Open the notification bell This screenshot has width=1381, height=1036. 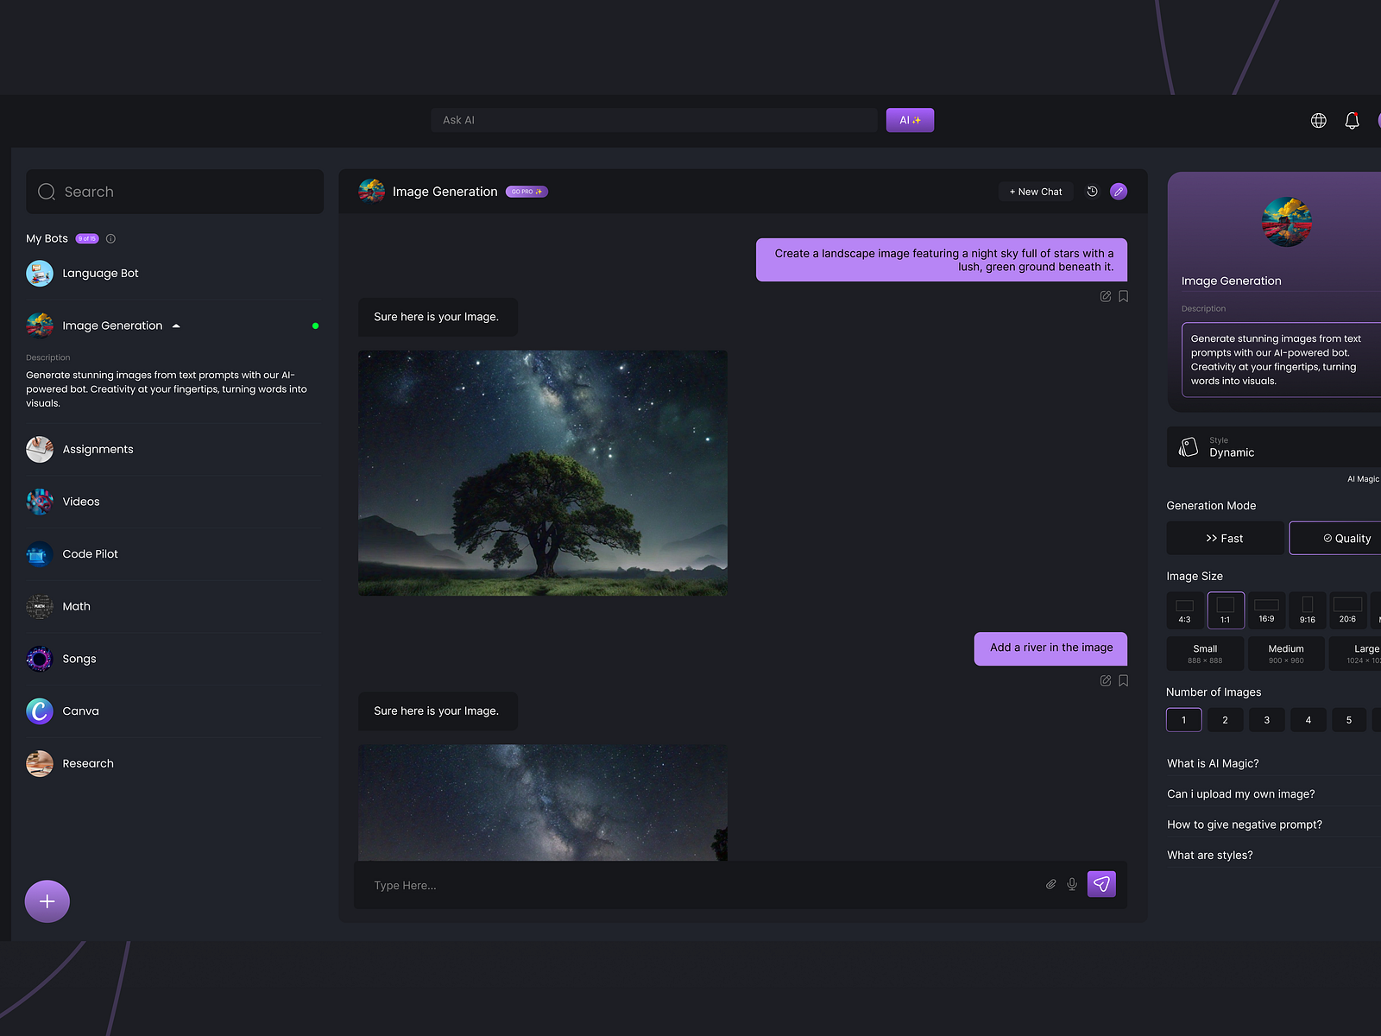pos(1352,120)
